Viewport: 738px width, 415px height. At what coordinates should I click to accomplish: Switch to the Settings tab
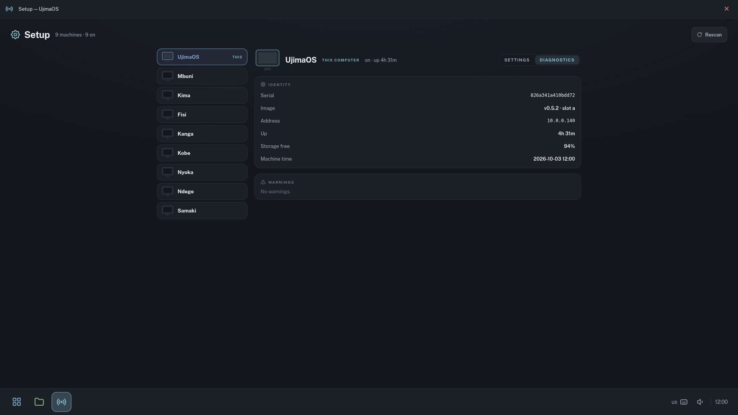(x=517, y=60)
